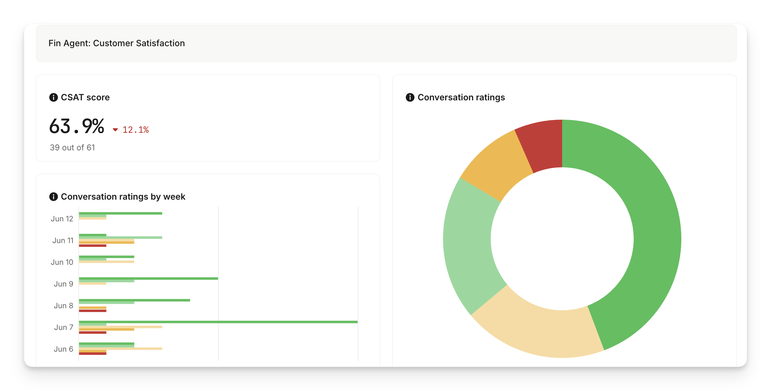Click the Jun 12 axis label
The width and height of the screenshot is (771, 391).
click(62, 219)
